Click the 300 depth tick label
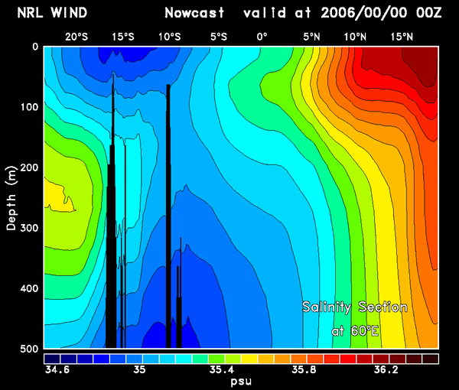The height and width of the screenshot is (390, 459). click(29, 228)
